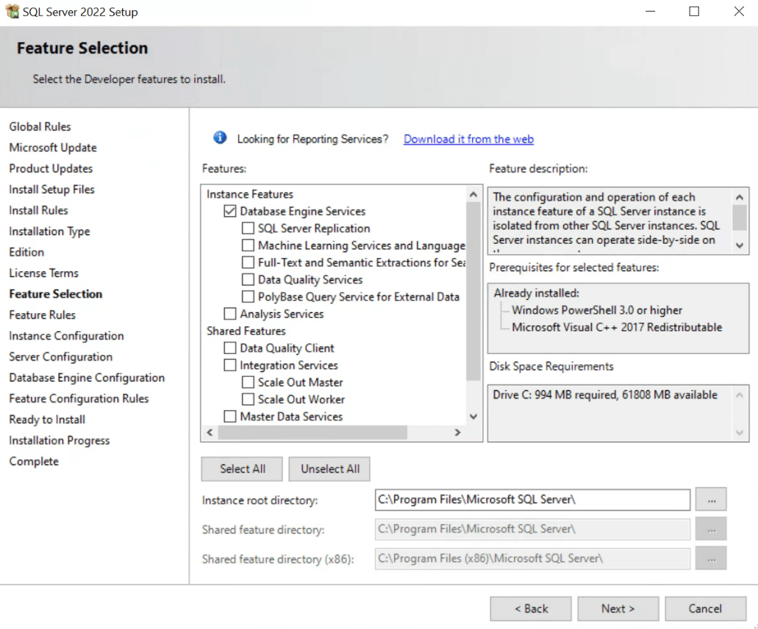This screenshot has width=758, height=629.
Task: Select Installation Type step
Action: coord(49,231)
